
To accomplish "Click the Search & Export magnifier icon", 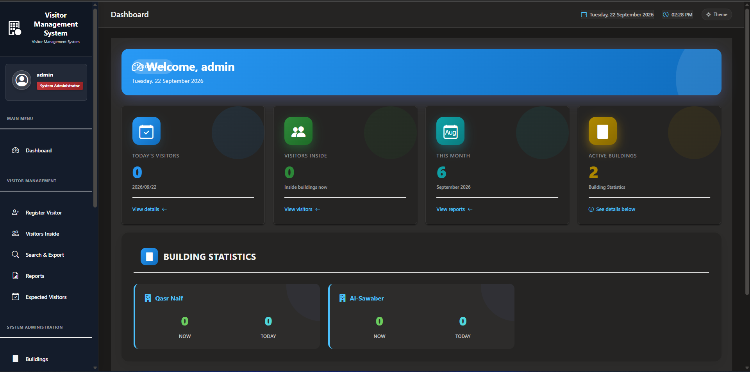I will point(16,254).
